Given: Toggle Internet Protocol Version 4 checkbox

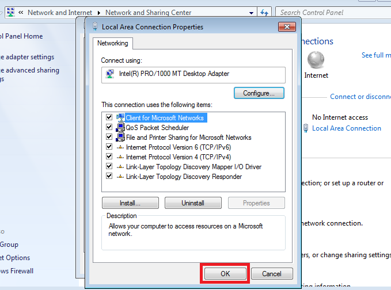Looking at the screenshot, I should point(109,156).
